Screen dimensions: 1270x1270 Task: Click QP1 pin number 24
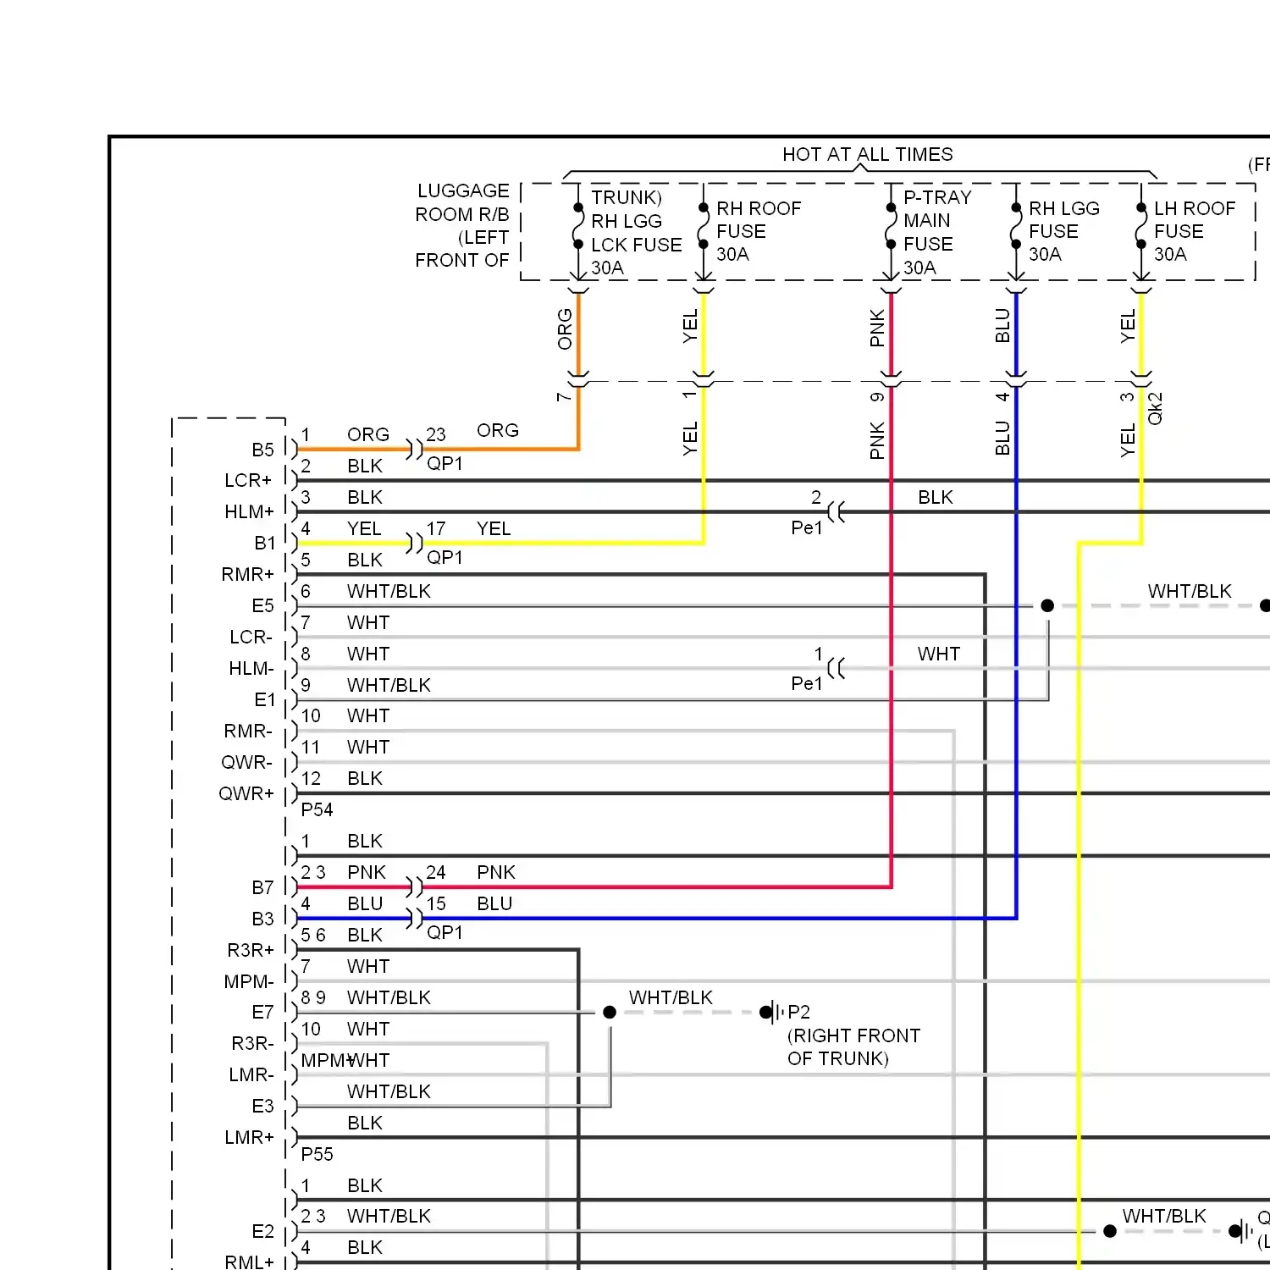tap(435, 873)
